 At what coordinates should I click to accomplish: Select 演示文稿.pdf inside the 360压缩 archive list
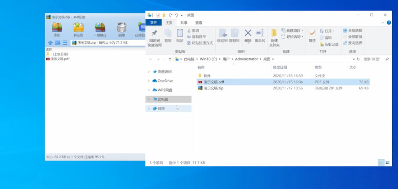click(x=57, y=59)
